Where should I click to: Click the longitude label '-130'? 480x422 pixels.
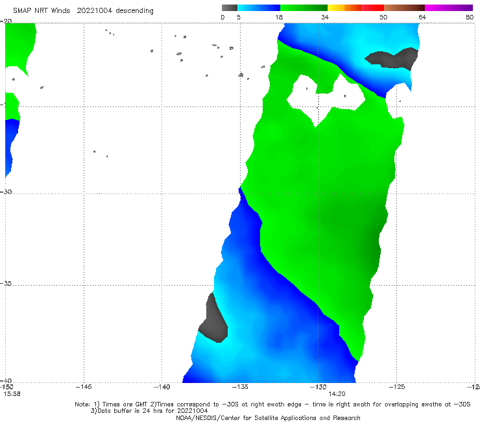318,387
